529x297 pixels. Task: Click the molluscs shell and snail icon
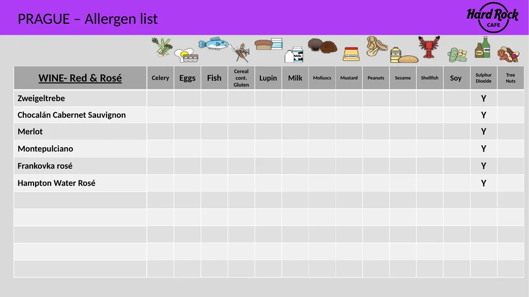[x=322, y=45]
